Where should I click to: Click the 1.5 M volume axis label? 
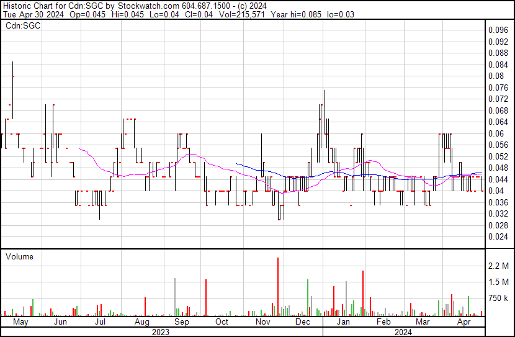(x=499, y=282)
